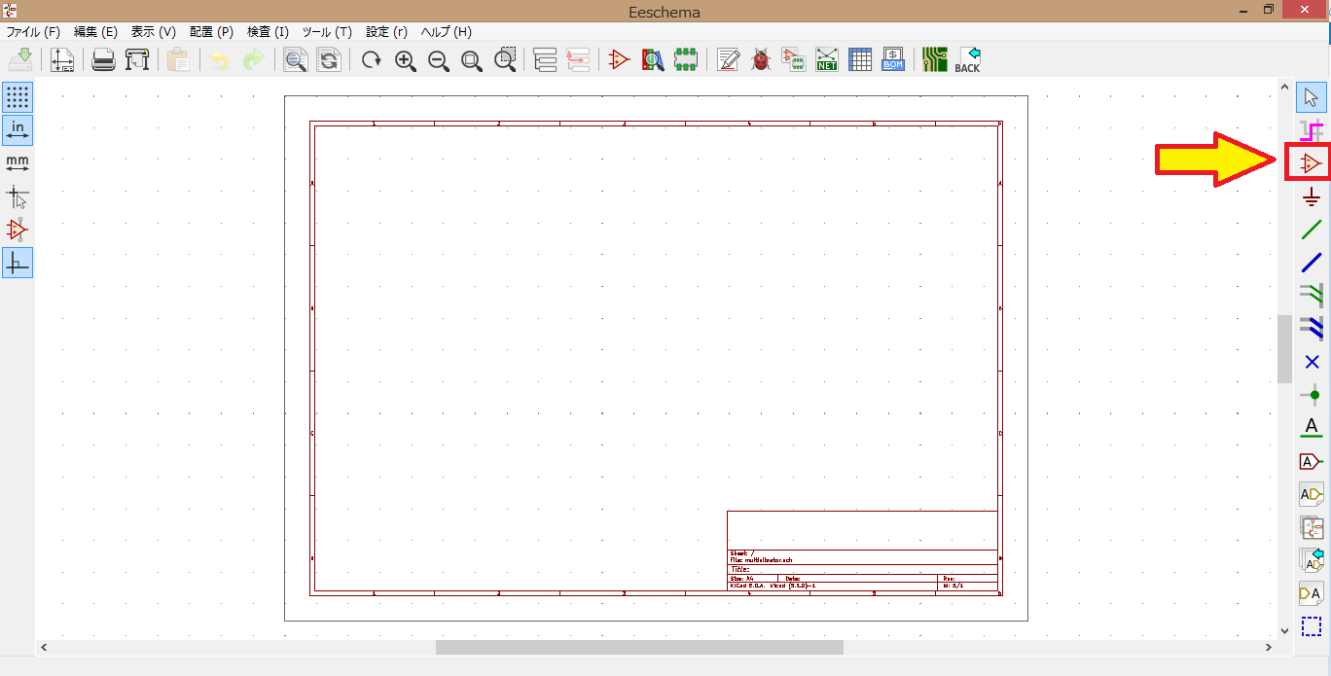The height and width of the screenshot is (676, 1331).
Task: Open the ヘルプ (H) menu
Action: 446,32
